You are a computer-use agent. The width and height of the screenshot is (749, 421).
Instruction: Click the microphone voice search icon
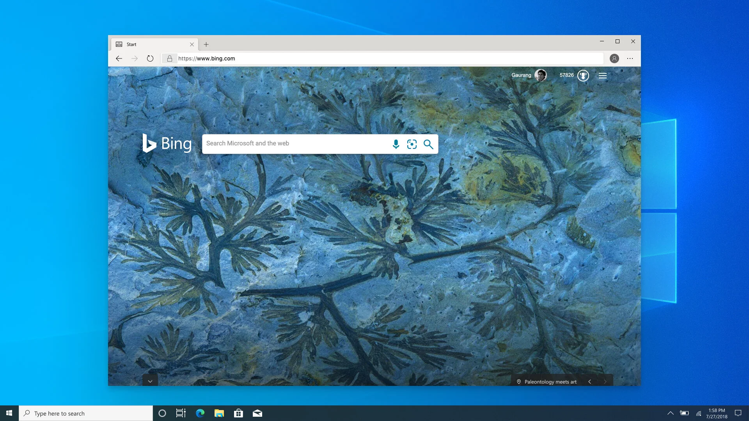point(396,144)
